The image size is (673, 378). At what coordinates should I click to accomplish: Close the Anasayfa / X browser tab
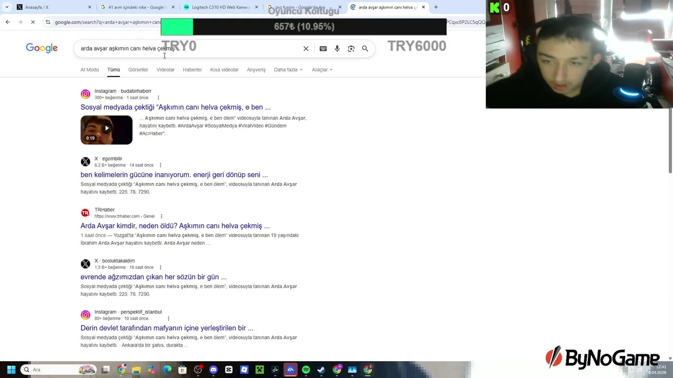[89, 7]
